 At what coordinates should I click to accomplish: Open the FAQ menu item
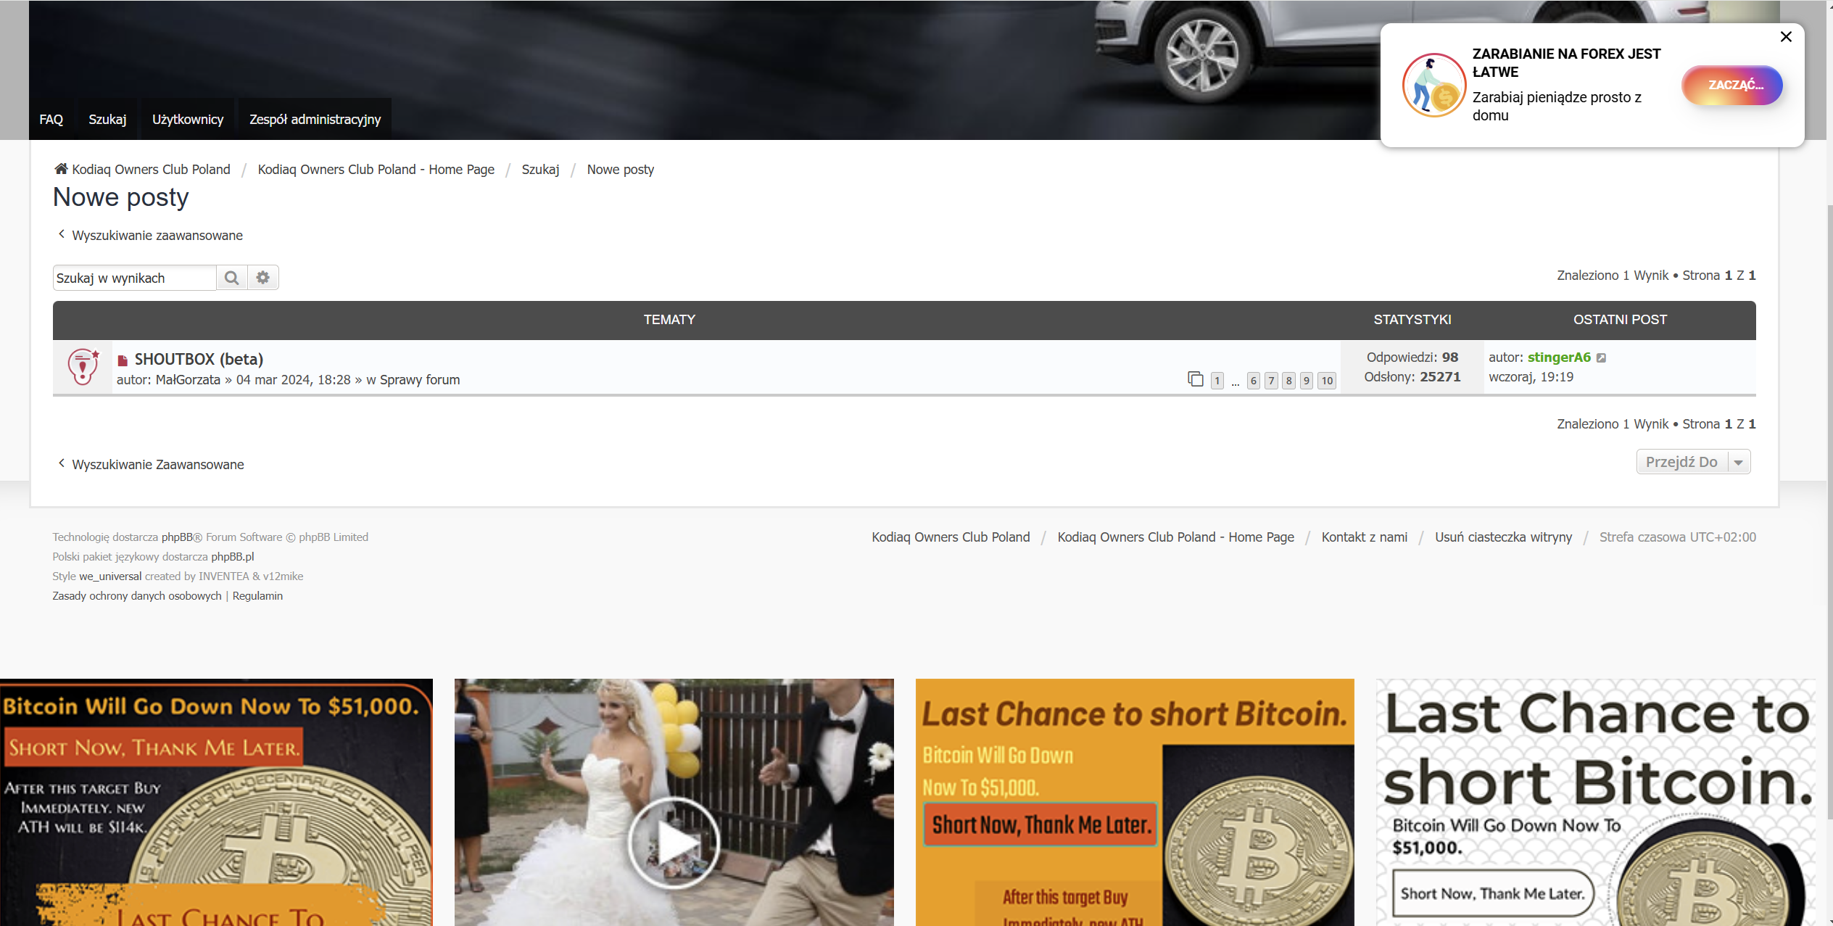(51, 119)
